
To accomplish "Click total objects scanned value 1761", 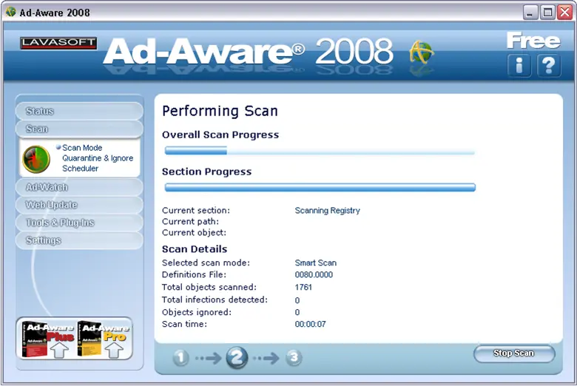I will [303, 287].
